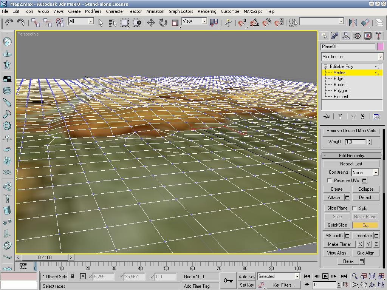387x290 pixels.
Task: Click the Percent Snap toggle icon
Action: (x=267, y=23)
